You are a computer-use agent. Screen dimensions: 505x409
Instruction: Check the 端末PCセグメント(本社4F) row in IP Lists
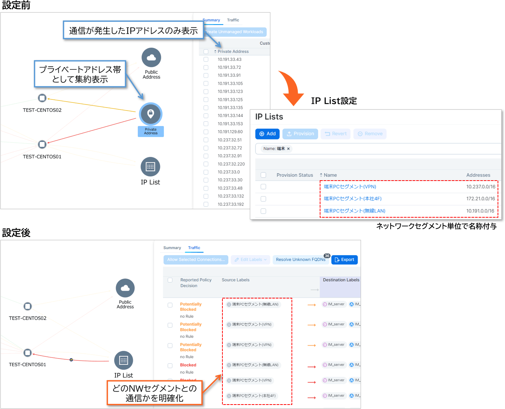click(x=263, y=199)
